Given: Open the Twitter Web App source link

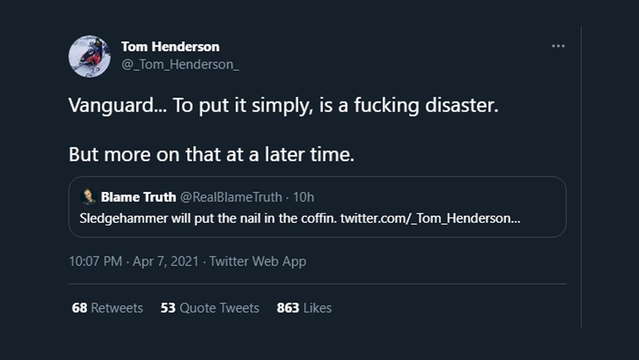Looking at the screenshot, I should [x=258, y=262].
